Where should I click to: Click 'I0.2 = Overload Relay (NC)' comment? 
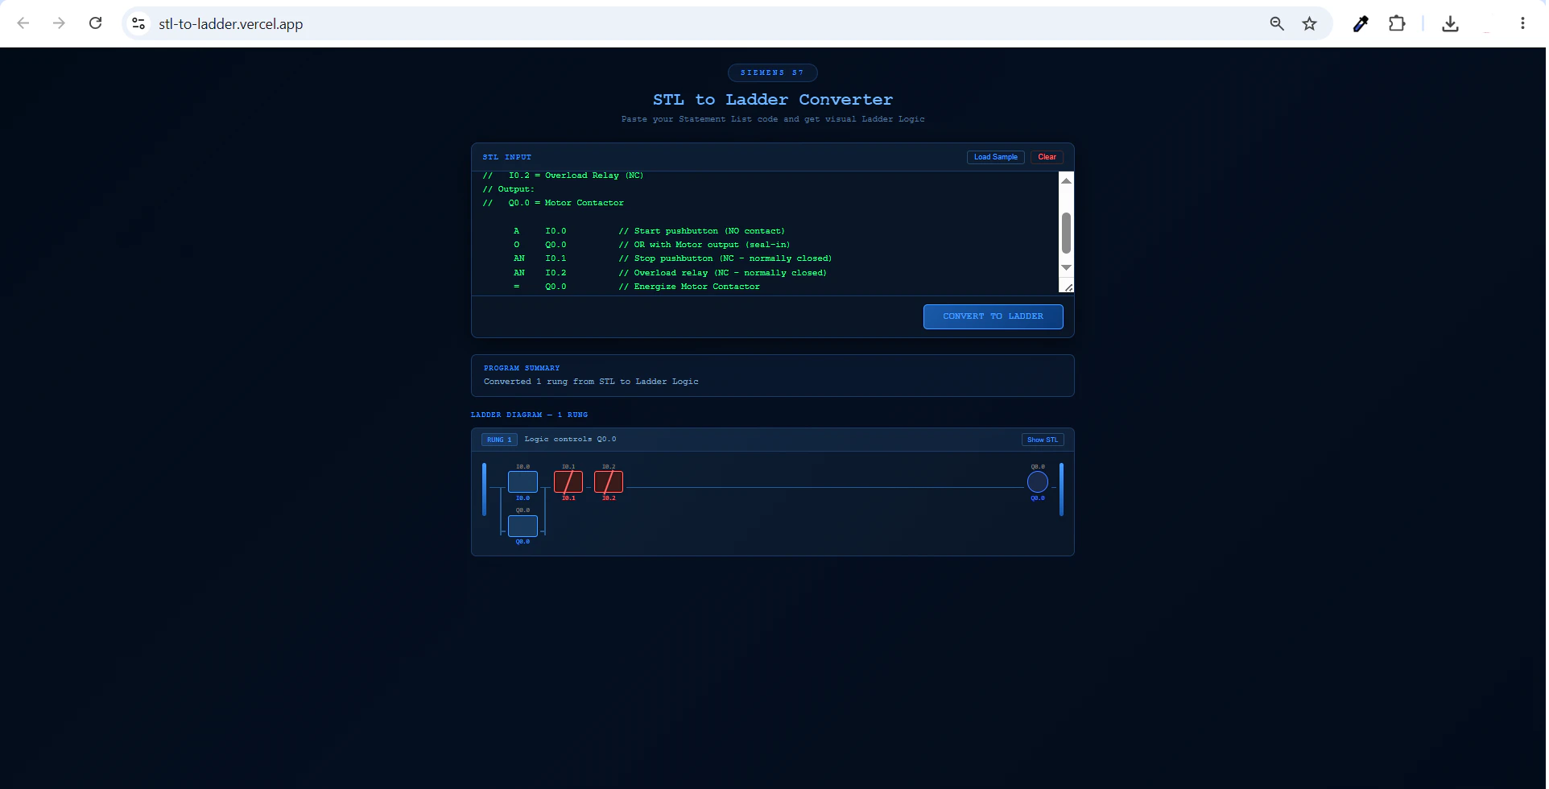point(563,176)
